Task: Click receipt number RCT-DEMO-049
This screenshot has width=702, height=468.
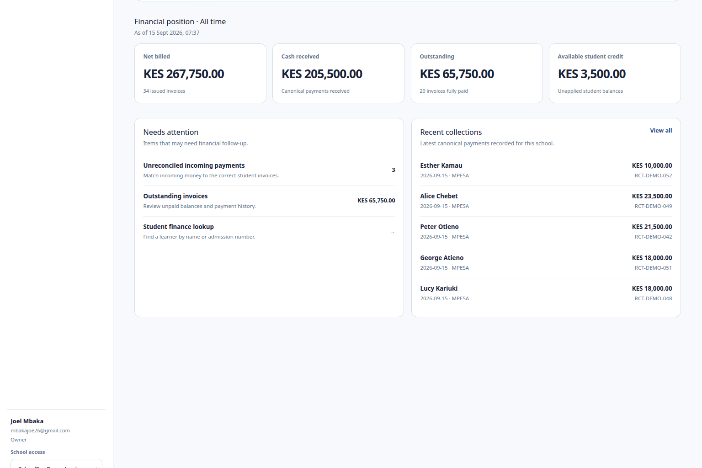Action: [x=653, y=206]
